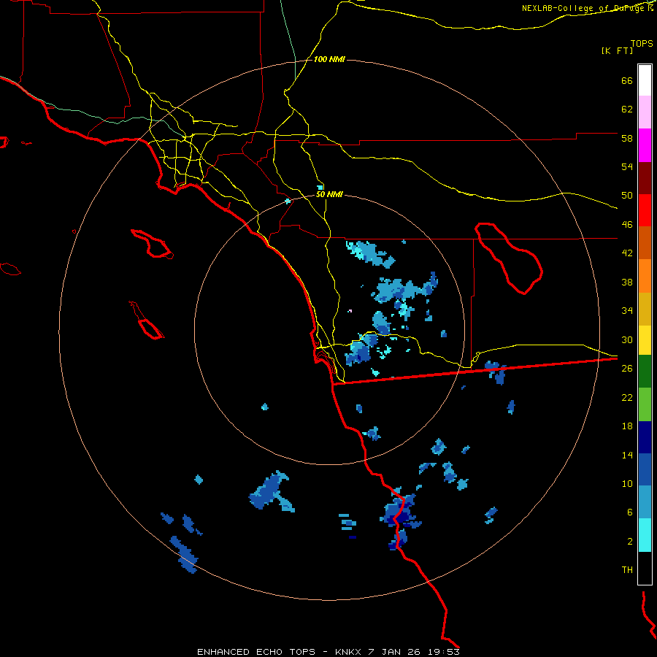
Task: Click the magenta legend swatch
Action: tap(645, 145)
